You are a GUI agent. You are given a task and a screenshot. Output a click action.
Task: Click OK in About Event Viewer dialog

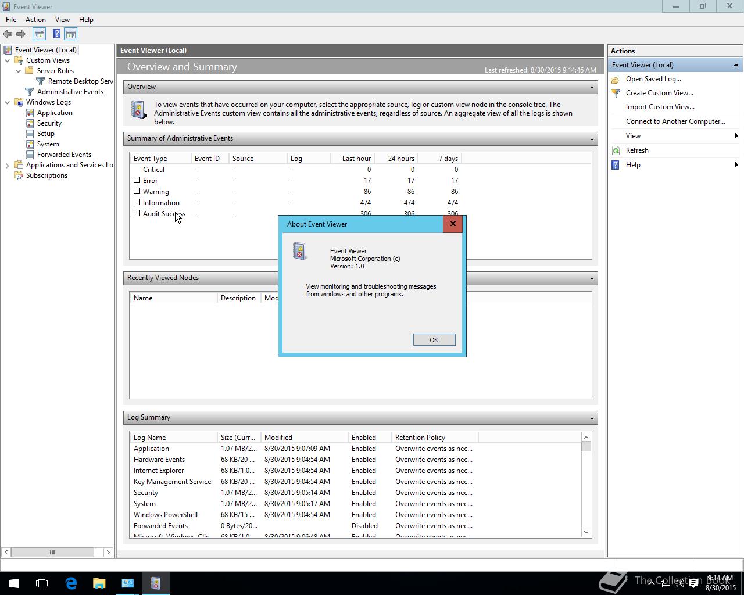pos(434,340)
